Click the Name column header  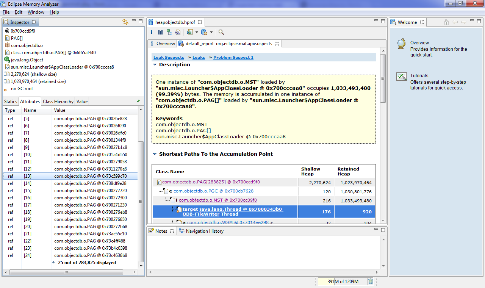36,110
